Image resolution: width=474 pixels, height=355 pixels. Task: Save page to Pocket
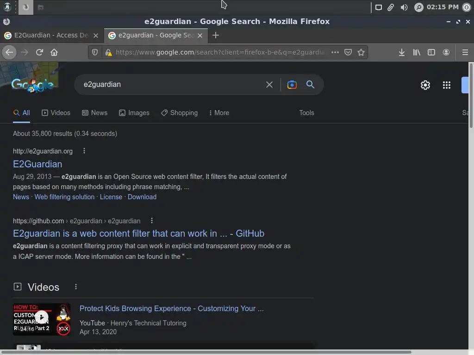click(x=348, y=52)
